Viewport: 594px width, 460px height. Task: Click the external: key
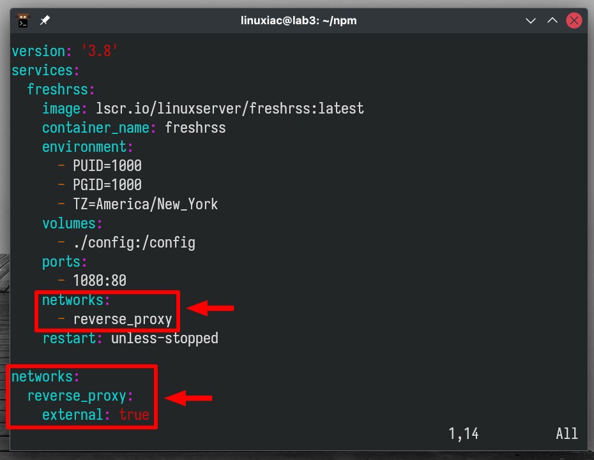pos(76,415)
